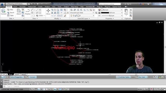Toggle layer freeze sun icon
The image size is (166, 93).
click(x=74, y=16)
